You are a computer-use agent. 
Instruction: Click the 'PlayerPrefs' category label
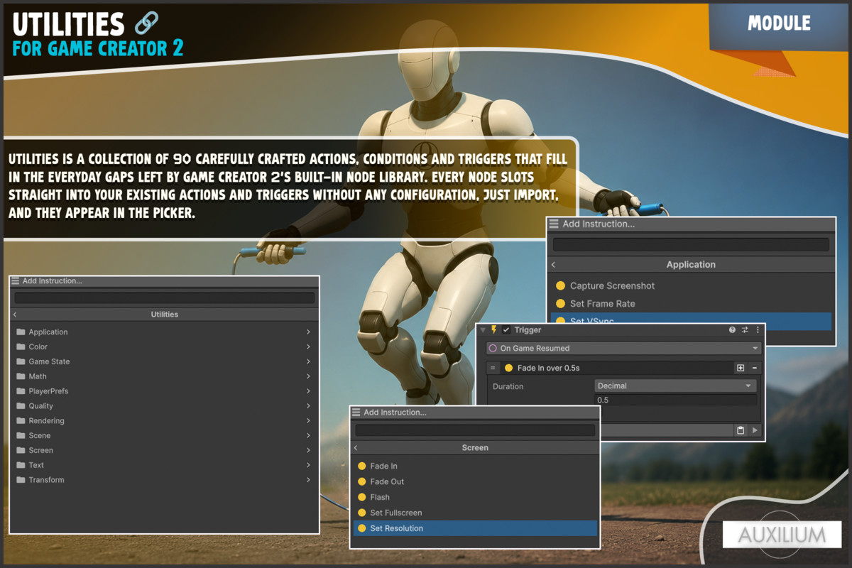point(48,391)
